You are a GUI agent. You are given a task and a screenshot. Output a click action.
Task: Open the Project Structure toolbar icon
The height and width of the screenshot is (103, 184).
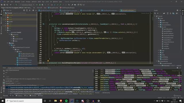(75, 5)
